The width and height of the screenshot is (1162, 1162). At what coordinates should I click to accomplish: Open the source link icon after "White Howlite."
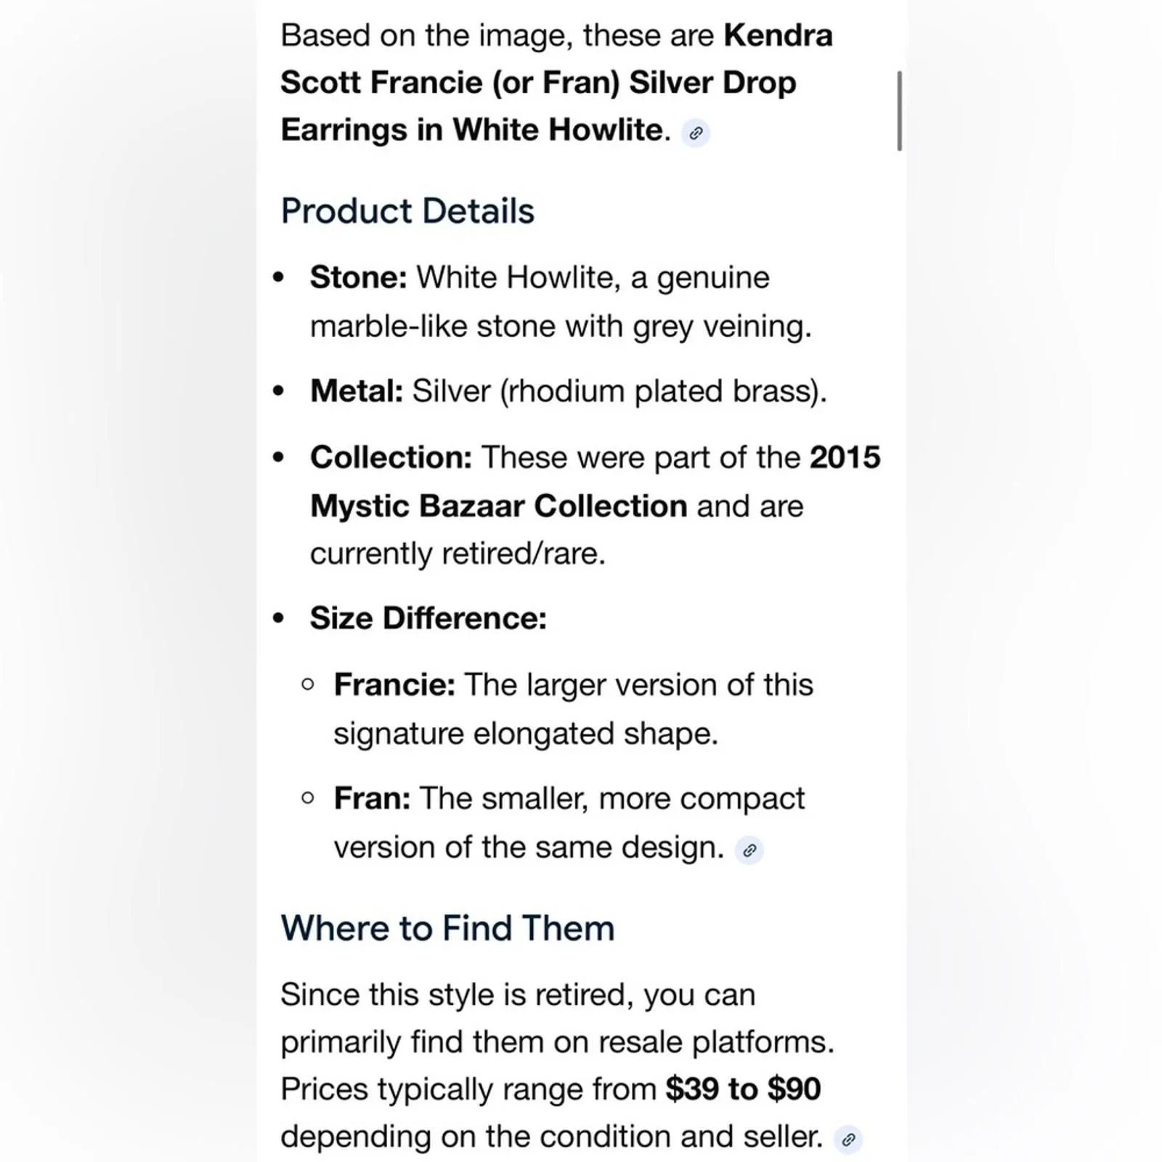696,133
